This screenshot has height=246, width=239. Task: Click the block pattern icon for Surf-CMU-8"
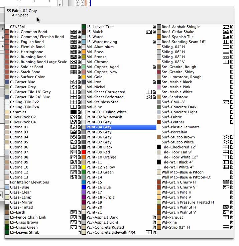[x=226, y=102]
